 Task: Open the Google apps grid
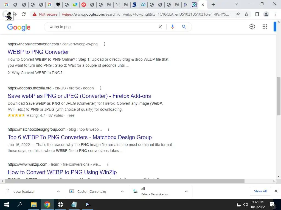(265, 27)
